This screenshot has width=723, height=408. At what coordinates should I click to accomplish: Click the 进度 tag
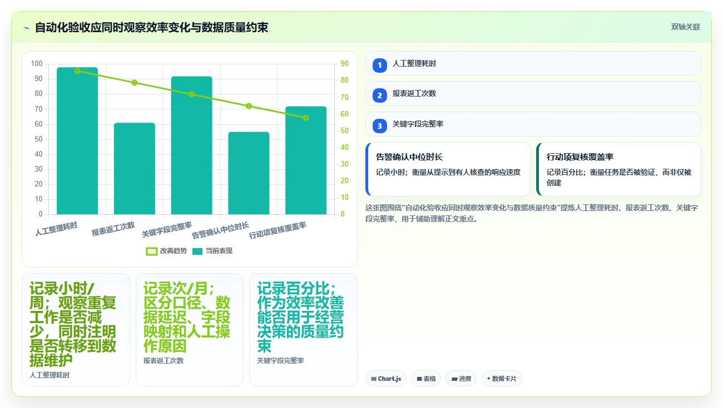pos(461,379)
